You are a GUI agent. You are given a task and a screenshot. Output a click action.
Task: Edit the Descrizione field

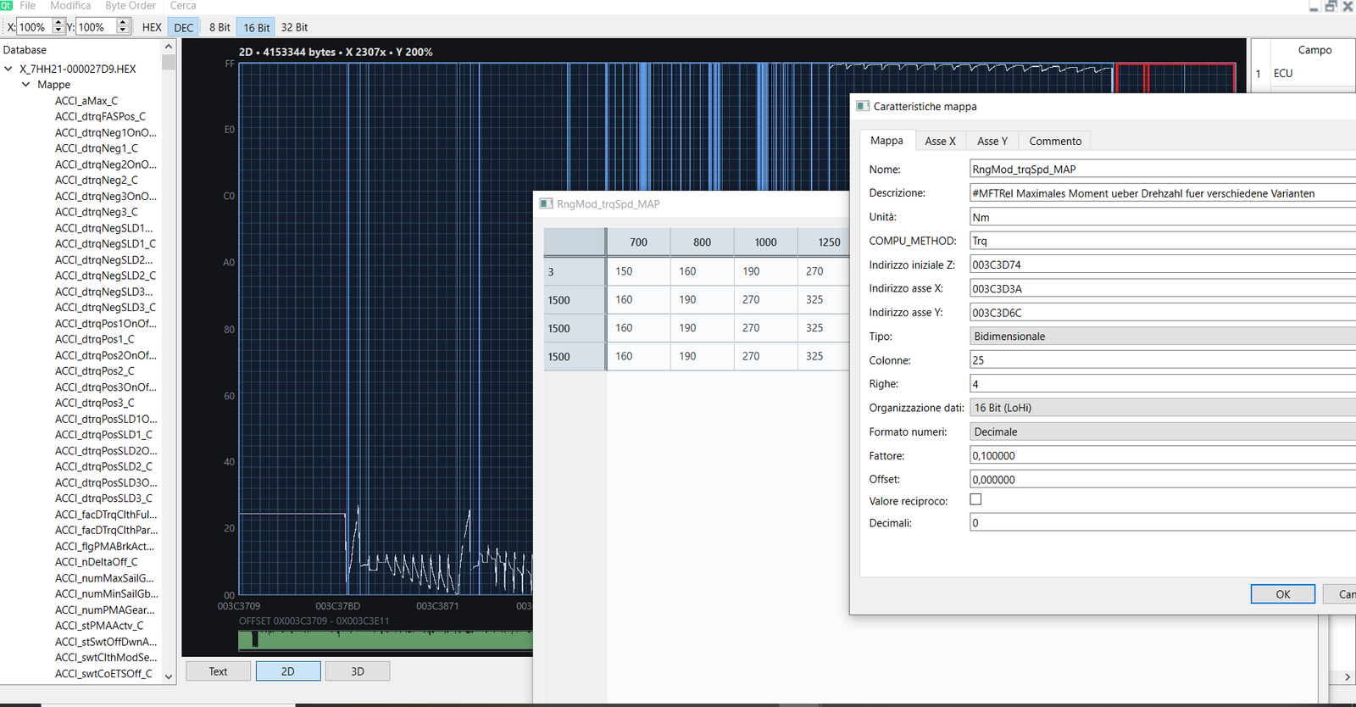1162,193
